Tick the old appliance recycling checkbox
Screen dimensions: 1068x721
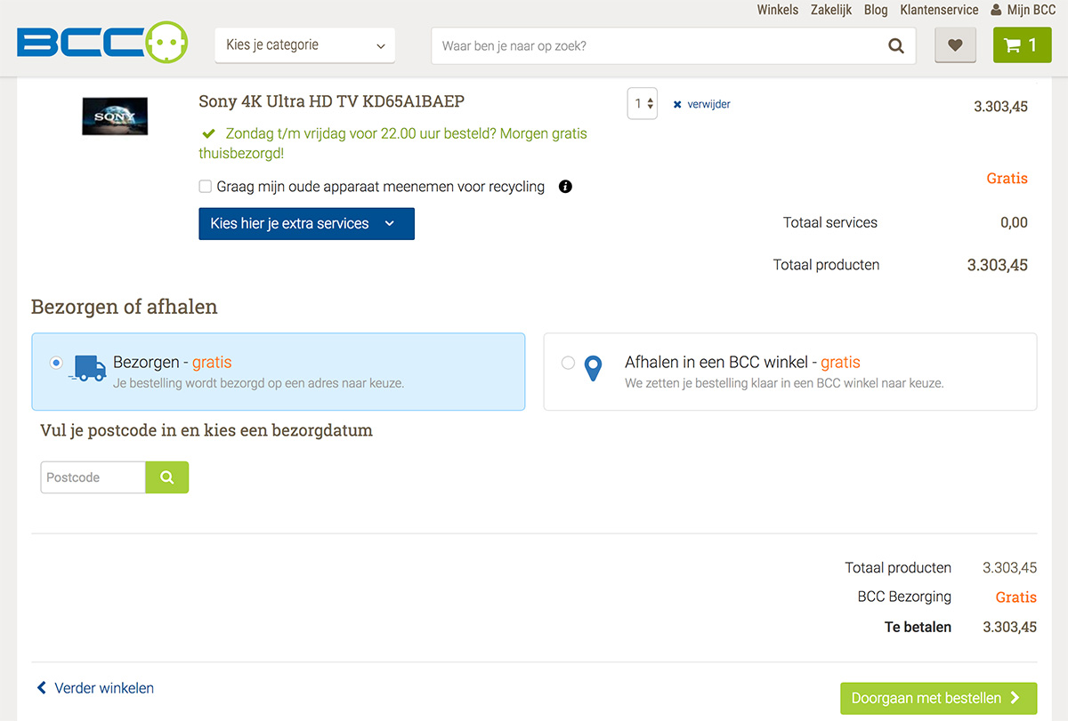click(206, 187)
